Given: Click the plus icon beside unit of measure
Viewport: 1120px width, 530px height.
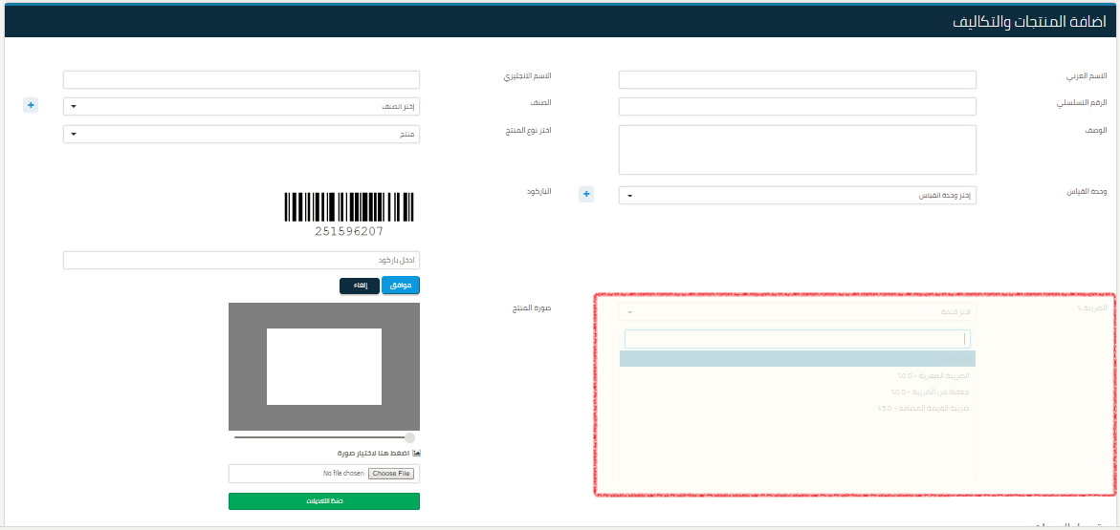Looking at the screenshot, I should coord(586,195).
